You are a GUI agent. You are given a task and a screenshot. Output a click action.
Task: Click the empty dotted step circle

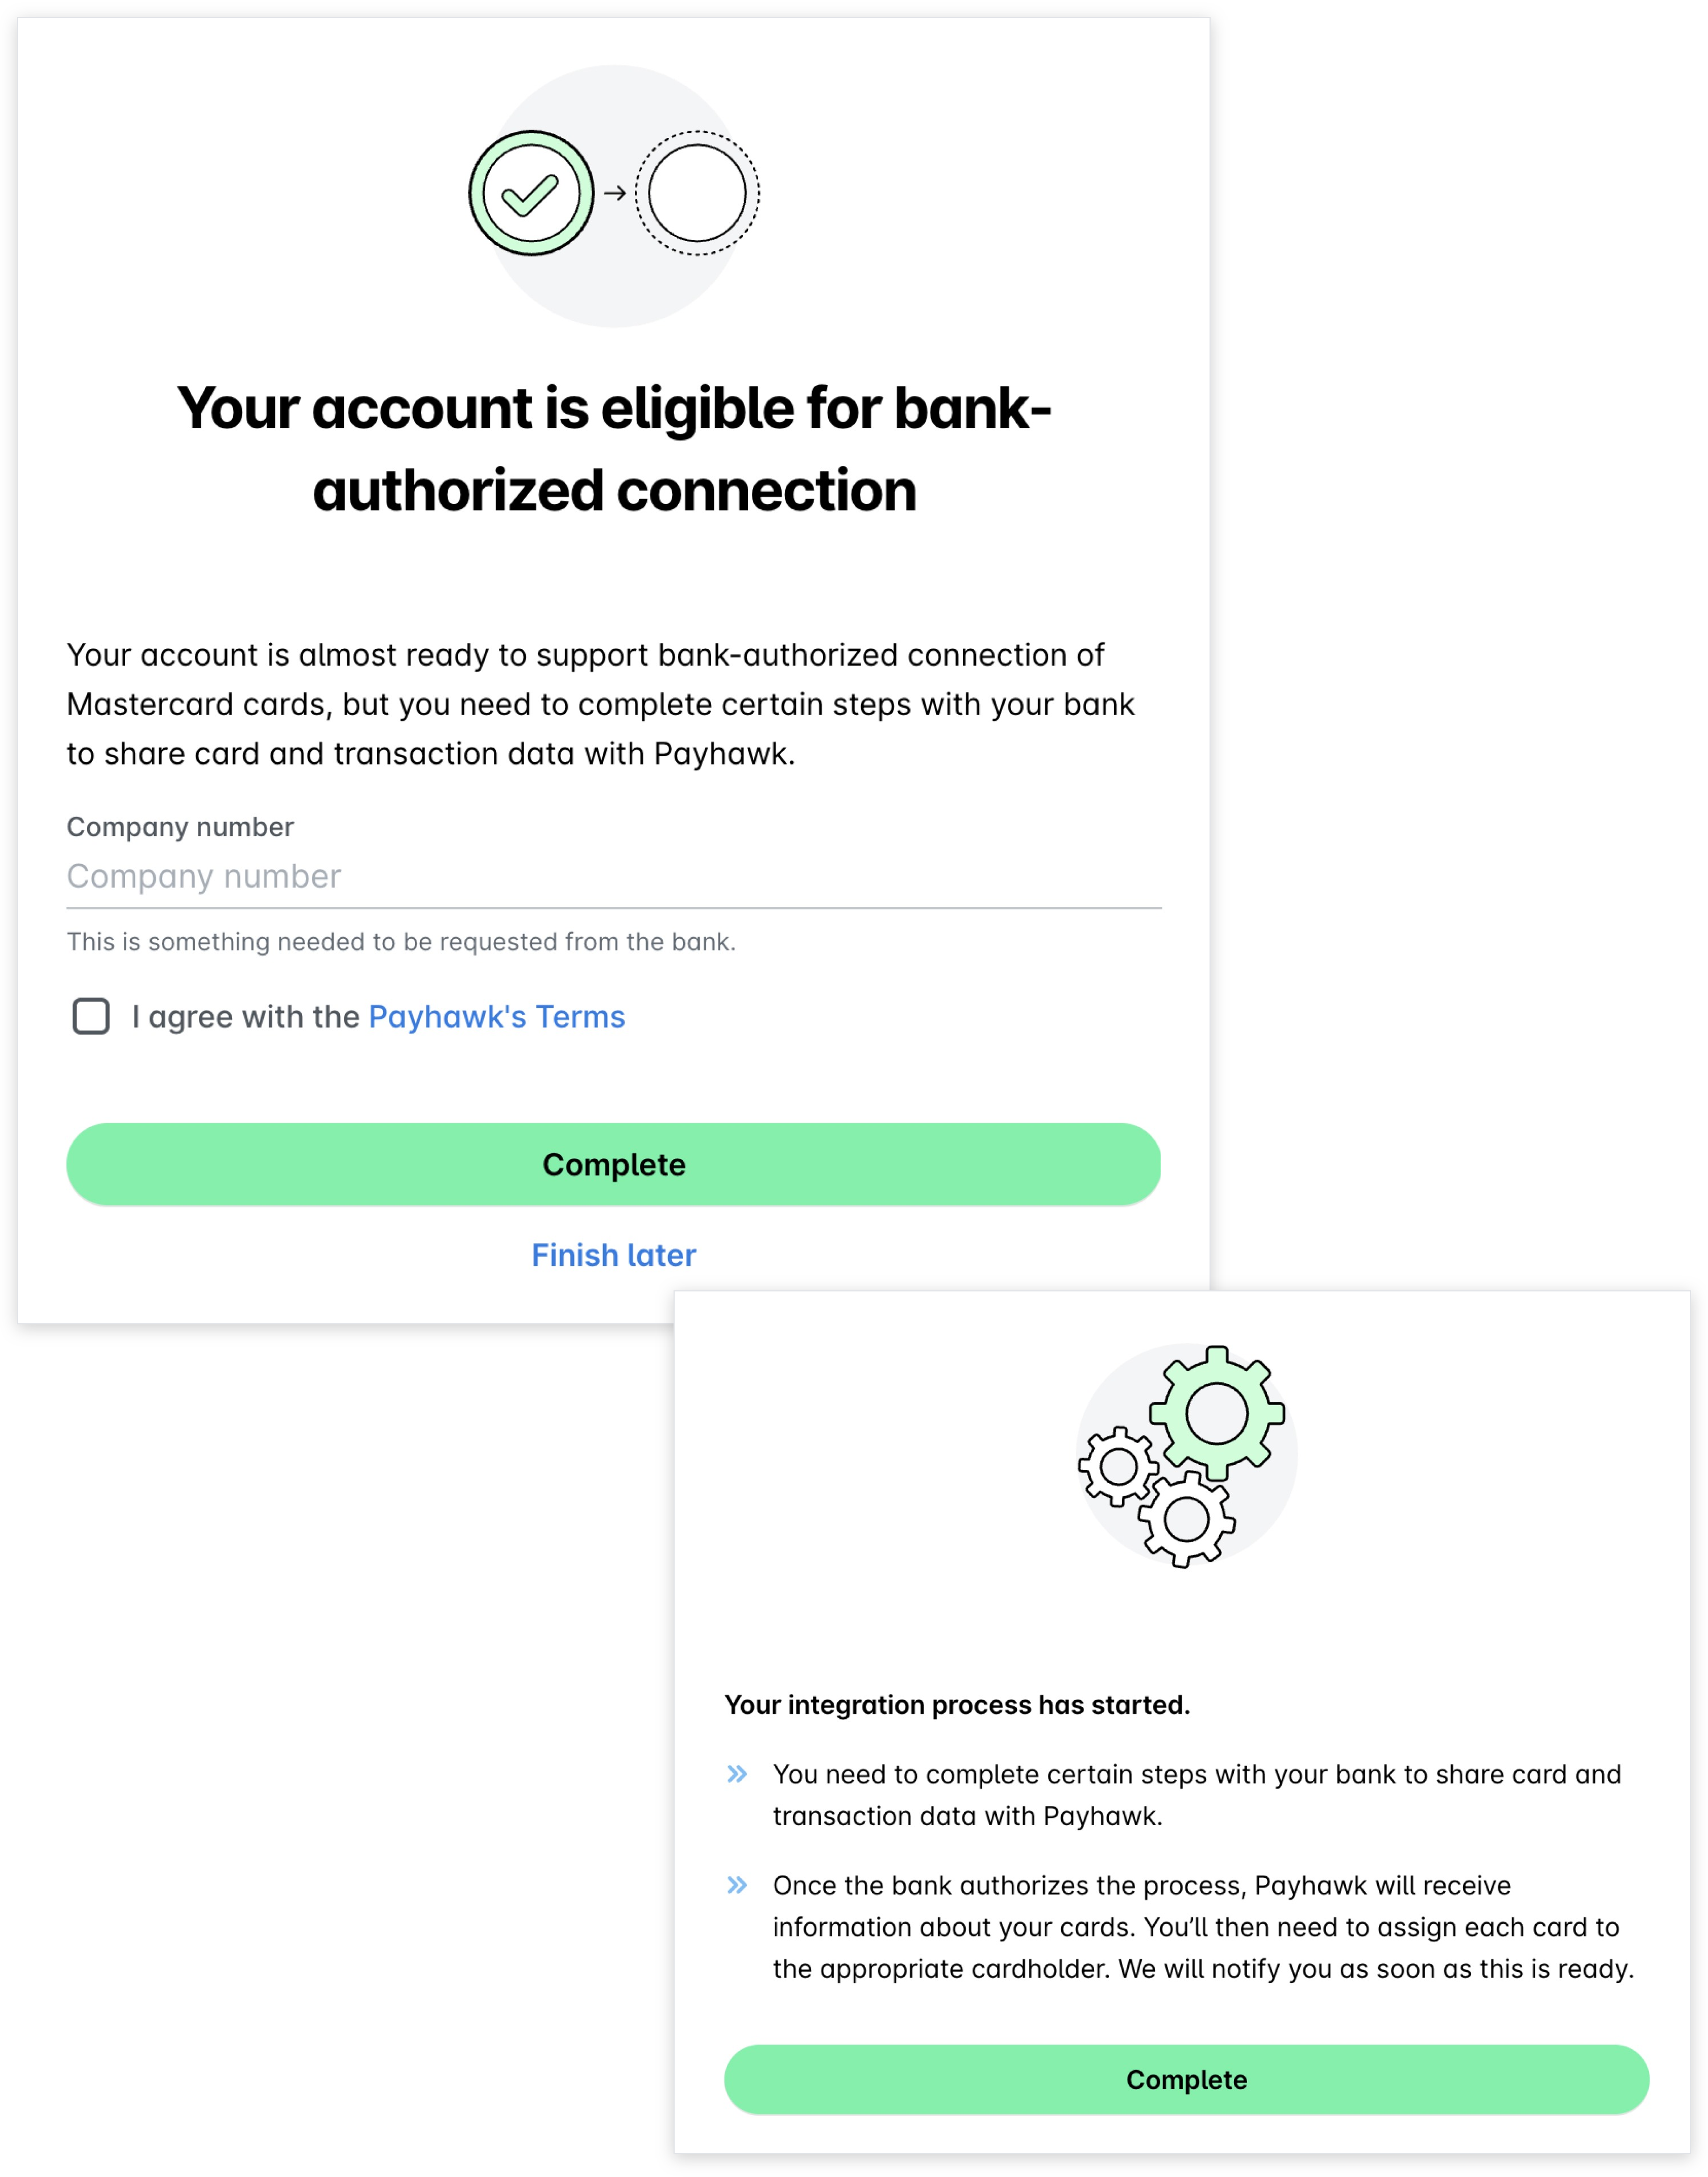click(697, 193)
